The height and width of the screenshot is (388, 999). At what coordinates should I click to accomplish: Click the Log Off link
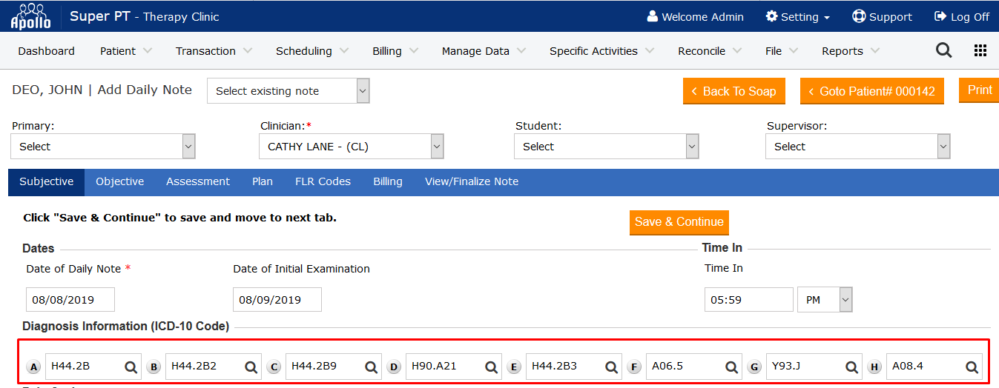click(x=961, y=16)
